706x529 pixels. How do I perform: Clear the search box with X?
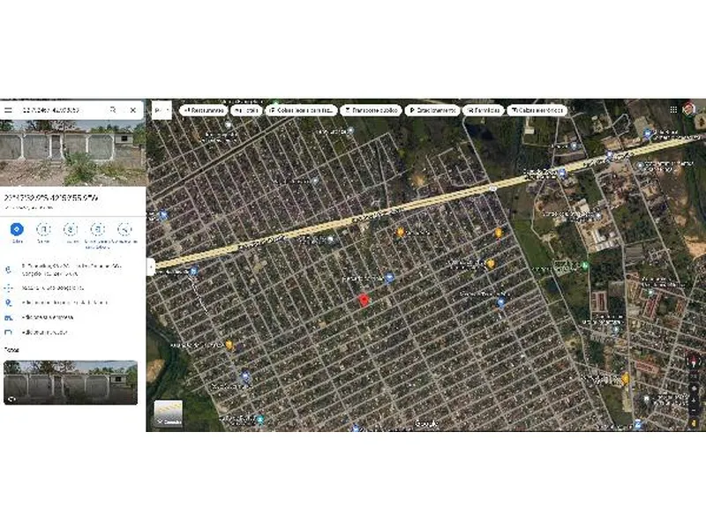[133, 109]
